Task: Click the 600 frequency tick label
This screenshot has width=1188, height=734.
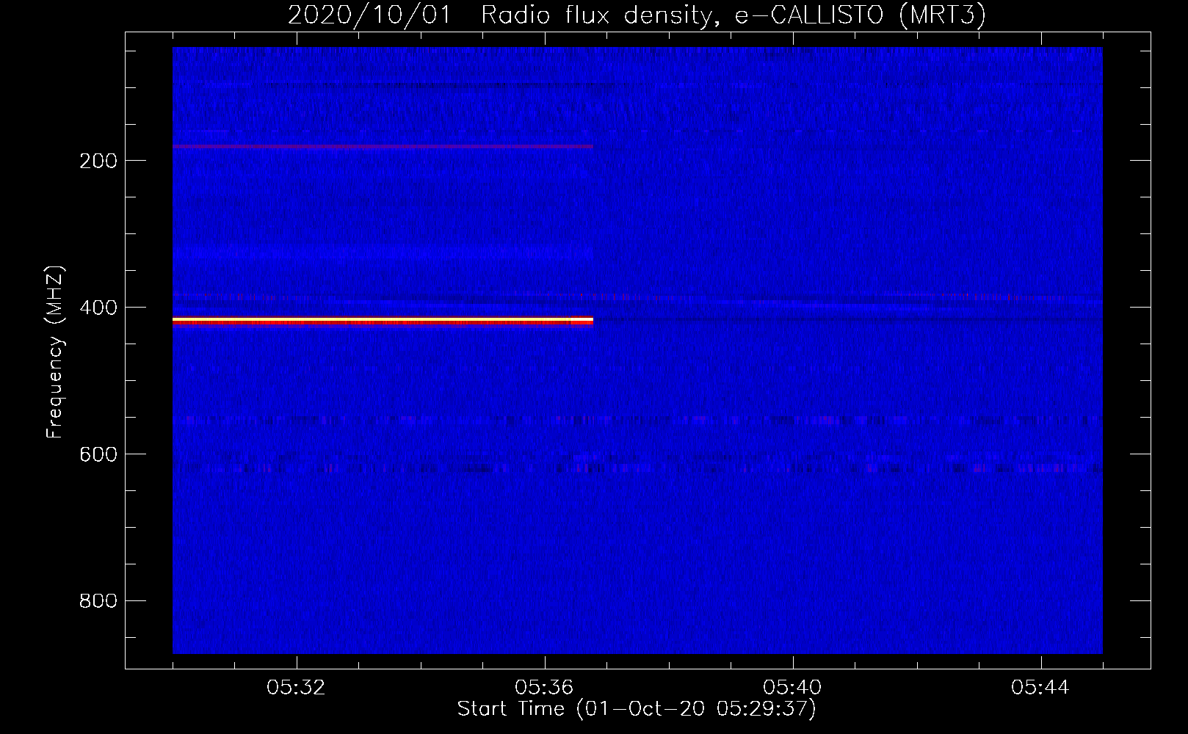Action: [98, 455]
